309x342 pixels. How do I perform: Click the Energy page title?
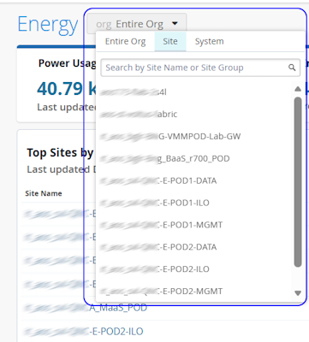pyautogui.click(x=48, y=25)
